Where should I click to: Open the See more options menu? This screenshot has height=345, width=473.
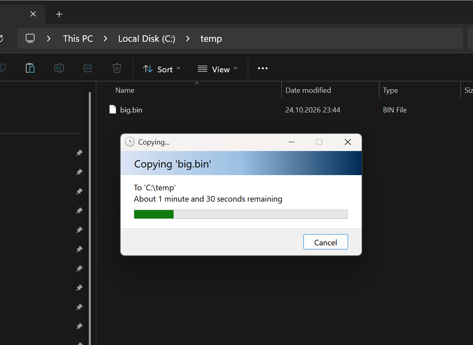click(262, 68)
